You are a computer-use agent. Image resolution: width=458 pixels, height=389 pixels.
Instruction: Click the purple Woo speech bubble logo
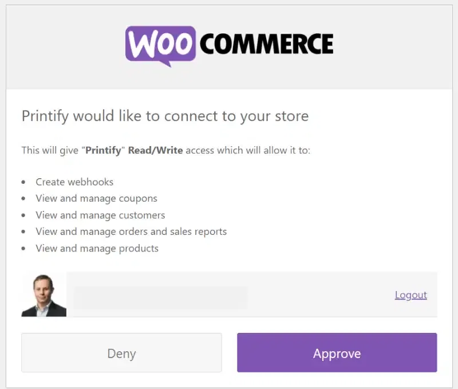tap(160, 43)
